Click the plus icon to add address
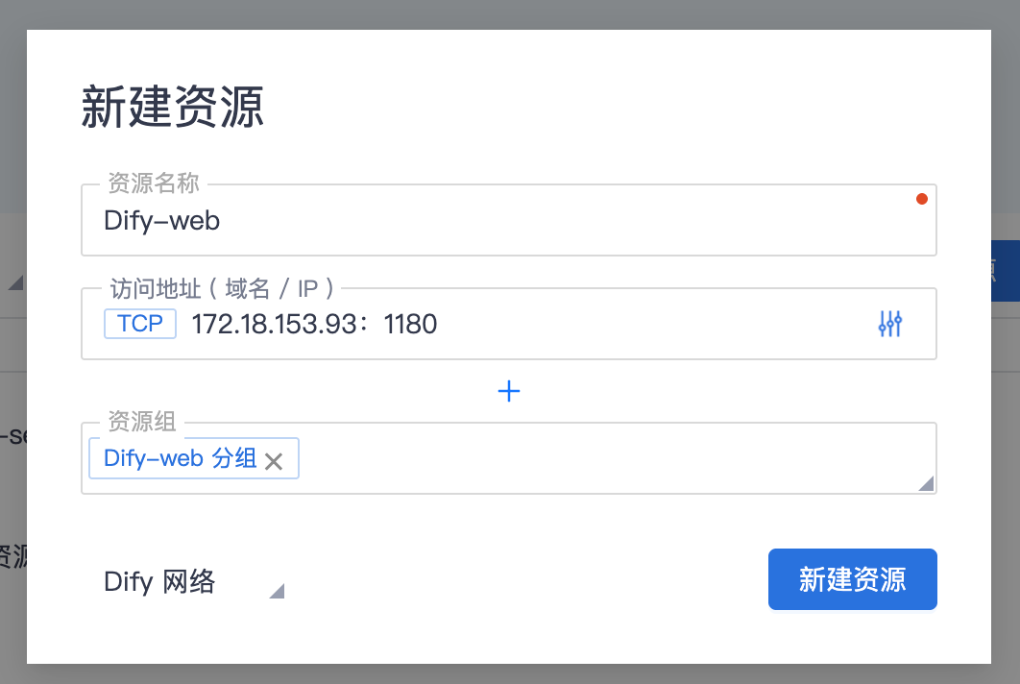Screen dimensions: 1020x684 (x=509, y=391)
